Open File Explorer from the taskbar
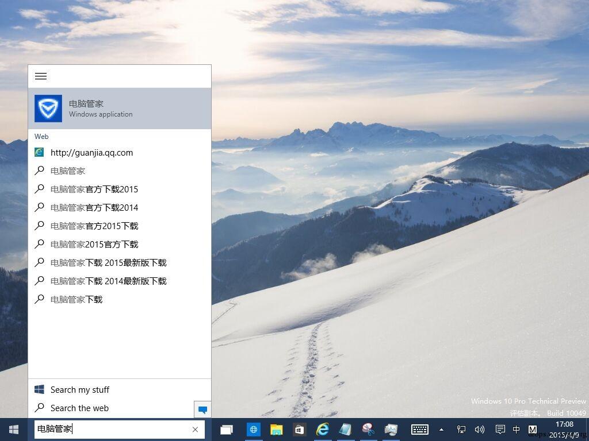Image resolution: width=589 pixels, height=441 pixels. point(277,430)
